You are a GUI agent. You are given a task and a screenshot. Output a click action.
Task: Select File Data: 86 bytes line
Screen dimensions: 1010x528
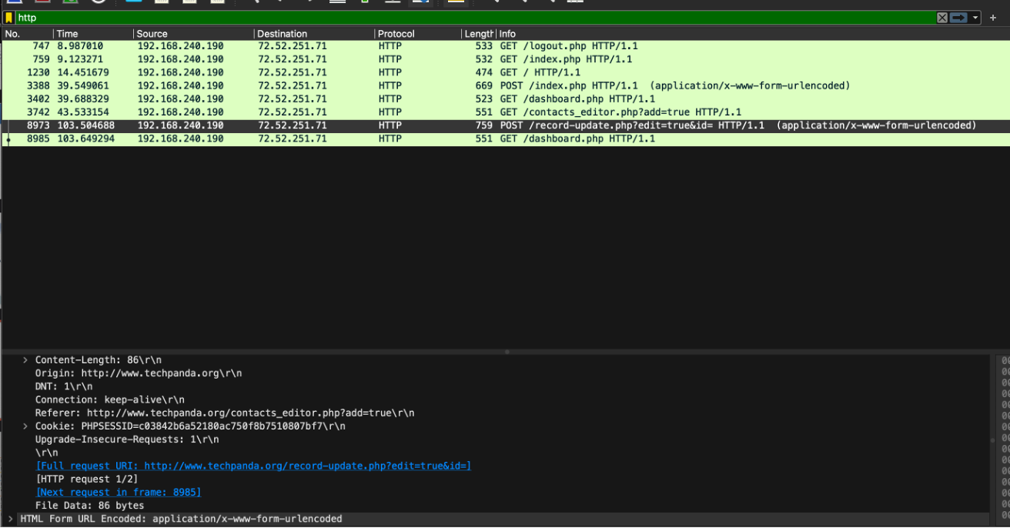pos(90,506)
